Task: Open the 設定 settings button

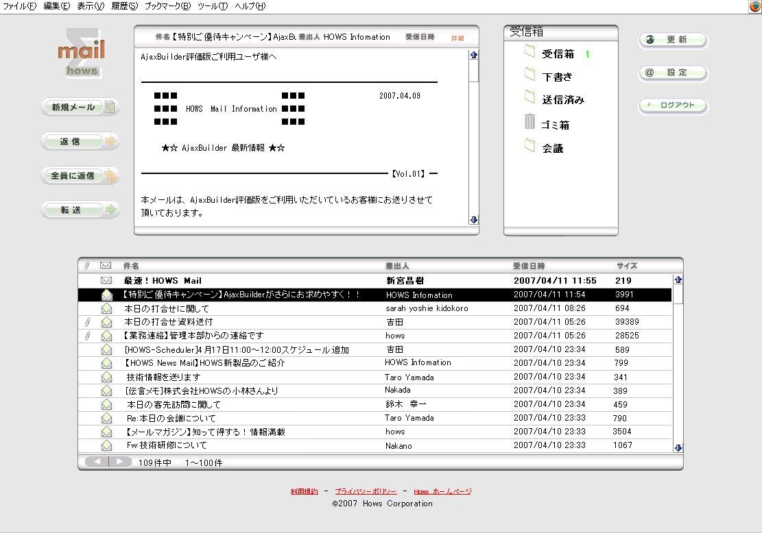Action: (673, 73)
